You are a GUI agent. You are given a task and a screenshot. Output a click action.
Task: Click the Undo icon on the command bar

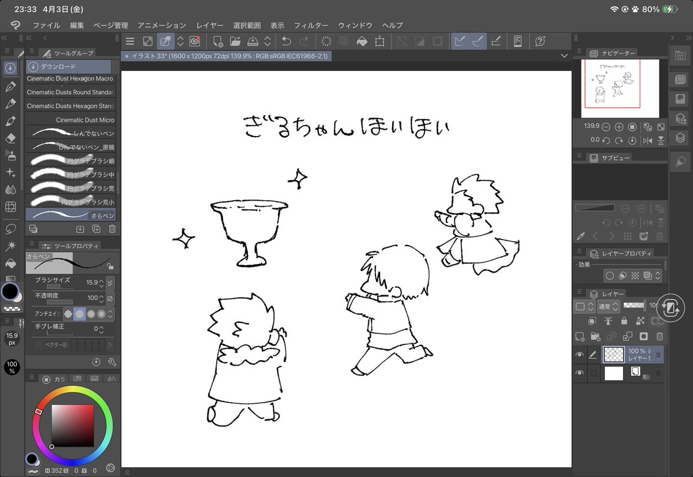tap(285, 41)
